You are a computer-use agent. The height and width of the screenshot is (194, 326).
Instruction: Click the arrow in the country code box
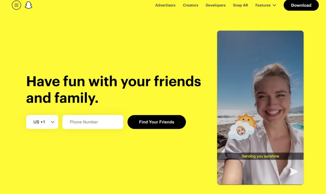tap(53, 122)
